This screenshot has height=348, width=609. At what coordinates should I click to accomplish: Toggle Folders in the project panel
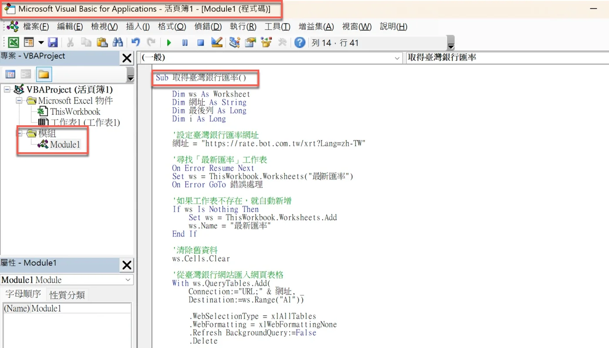tap(43, 74)
